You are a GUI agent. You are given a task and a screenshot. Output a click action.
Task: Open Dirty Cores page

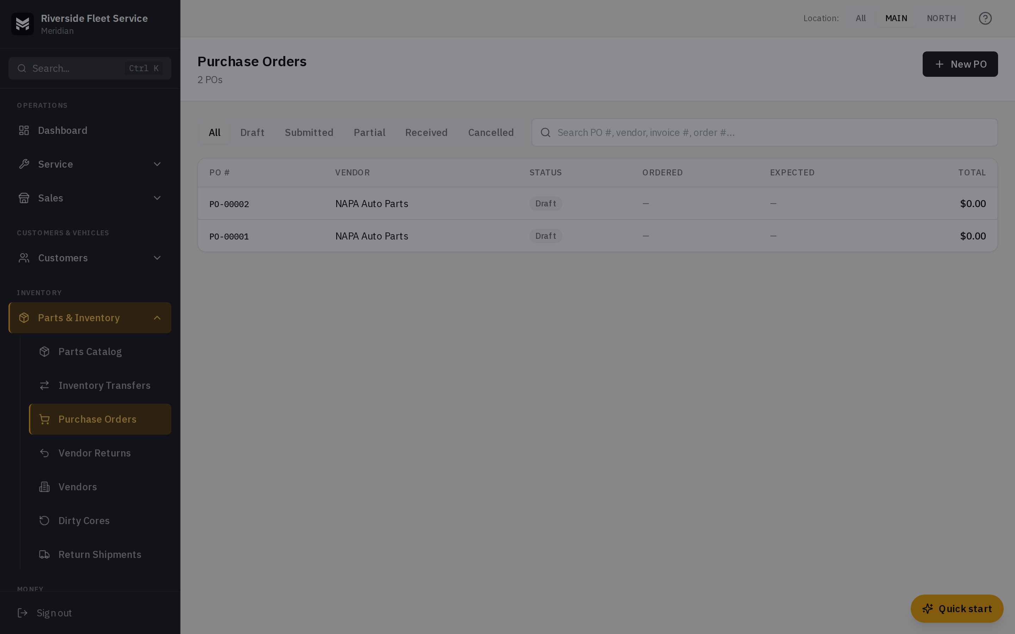[x=100, y=521]
